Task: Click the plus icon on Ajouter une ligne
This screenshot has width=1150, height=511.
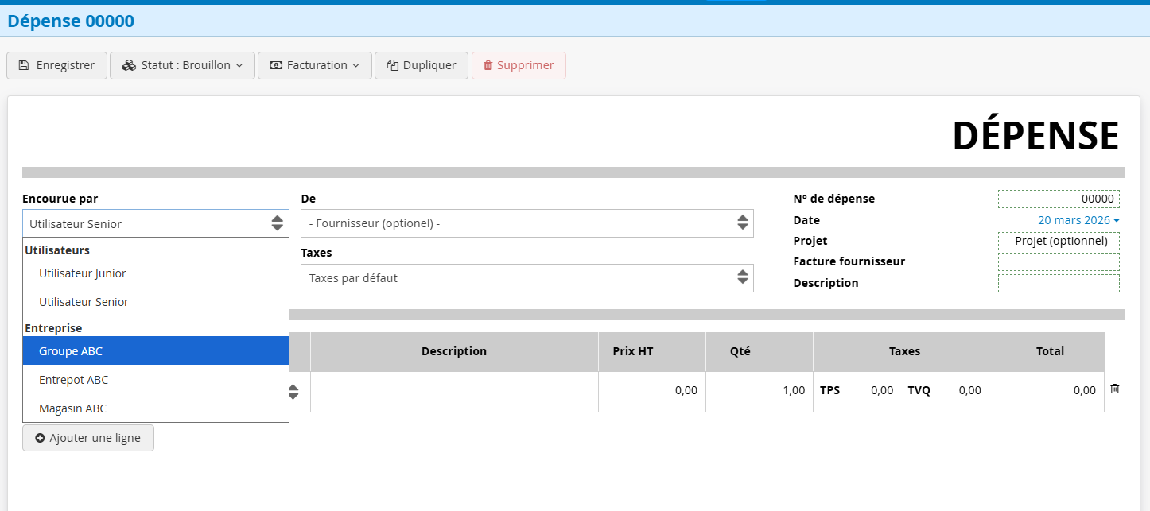Action: coord(40,437)
